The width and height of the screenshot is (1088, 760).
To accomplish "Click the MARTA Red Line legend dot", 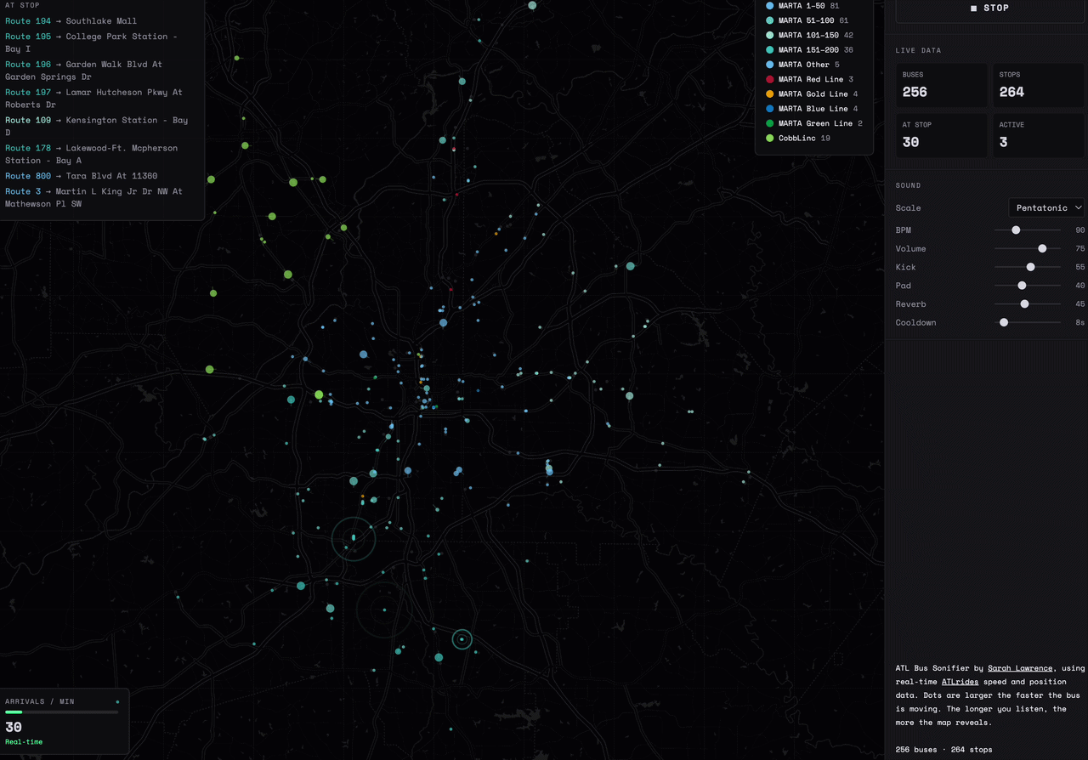I will click(x=769, y=79).
